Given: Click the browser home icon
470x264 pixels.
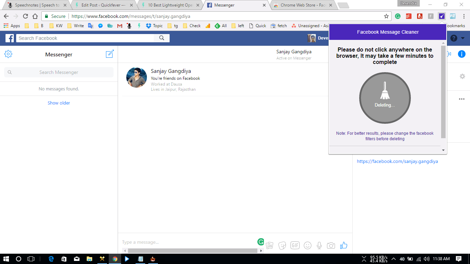Looking at the screenshot, I should click(x=35, y=16).
